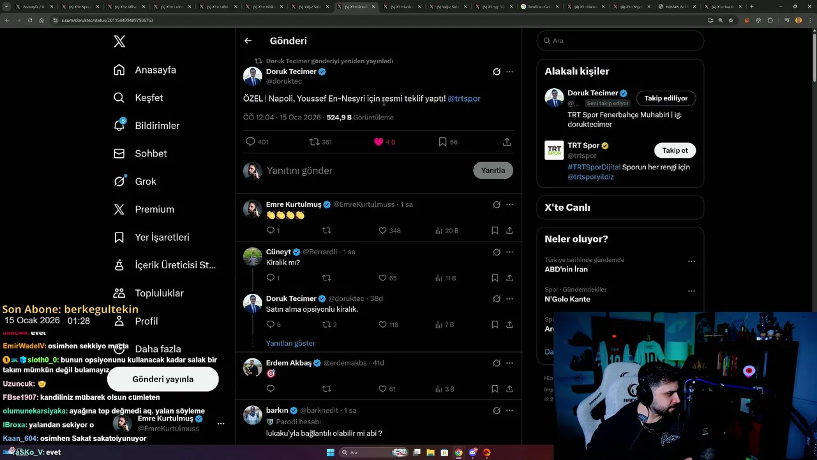The height and width of the screenshot is (460, 817).
Task: Open more options on barkın's reply
Action: point(509,410)
